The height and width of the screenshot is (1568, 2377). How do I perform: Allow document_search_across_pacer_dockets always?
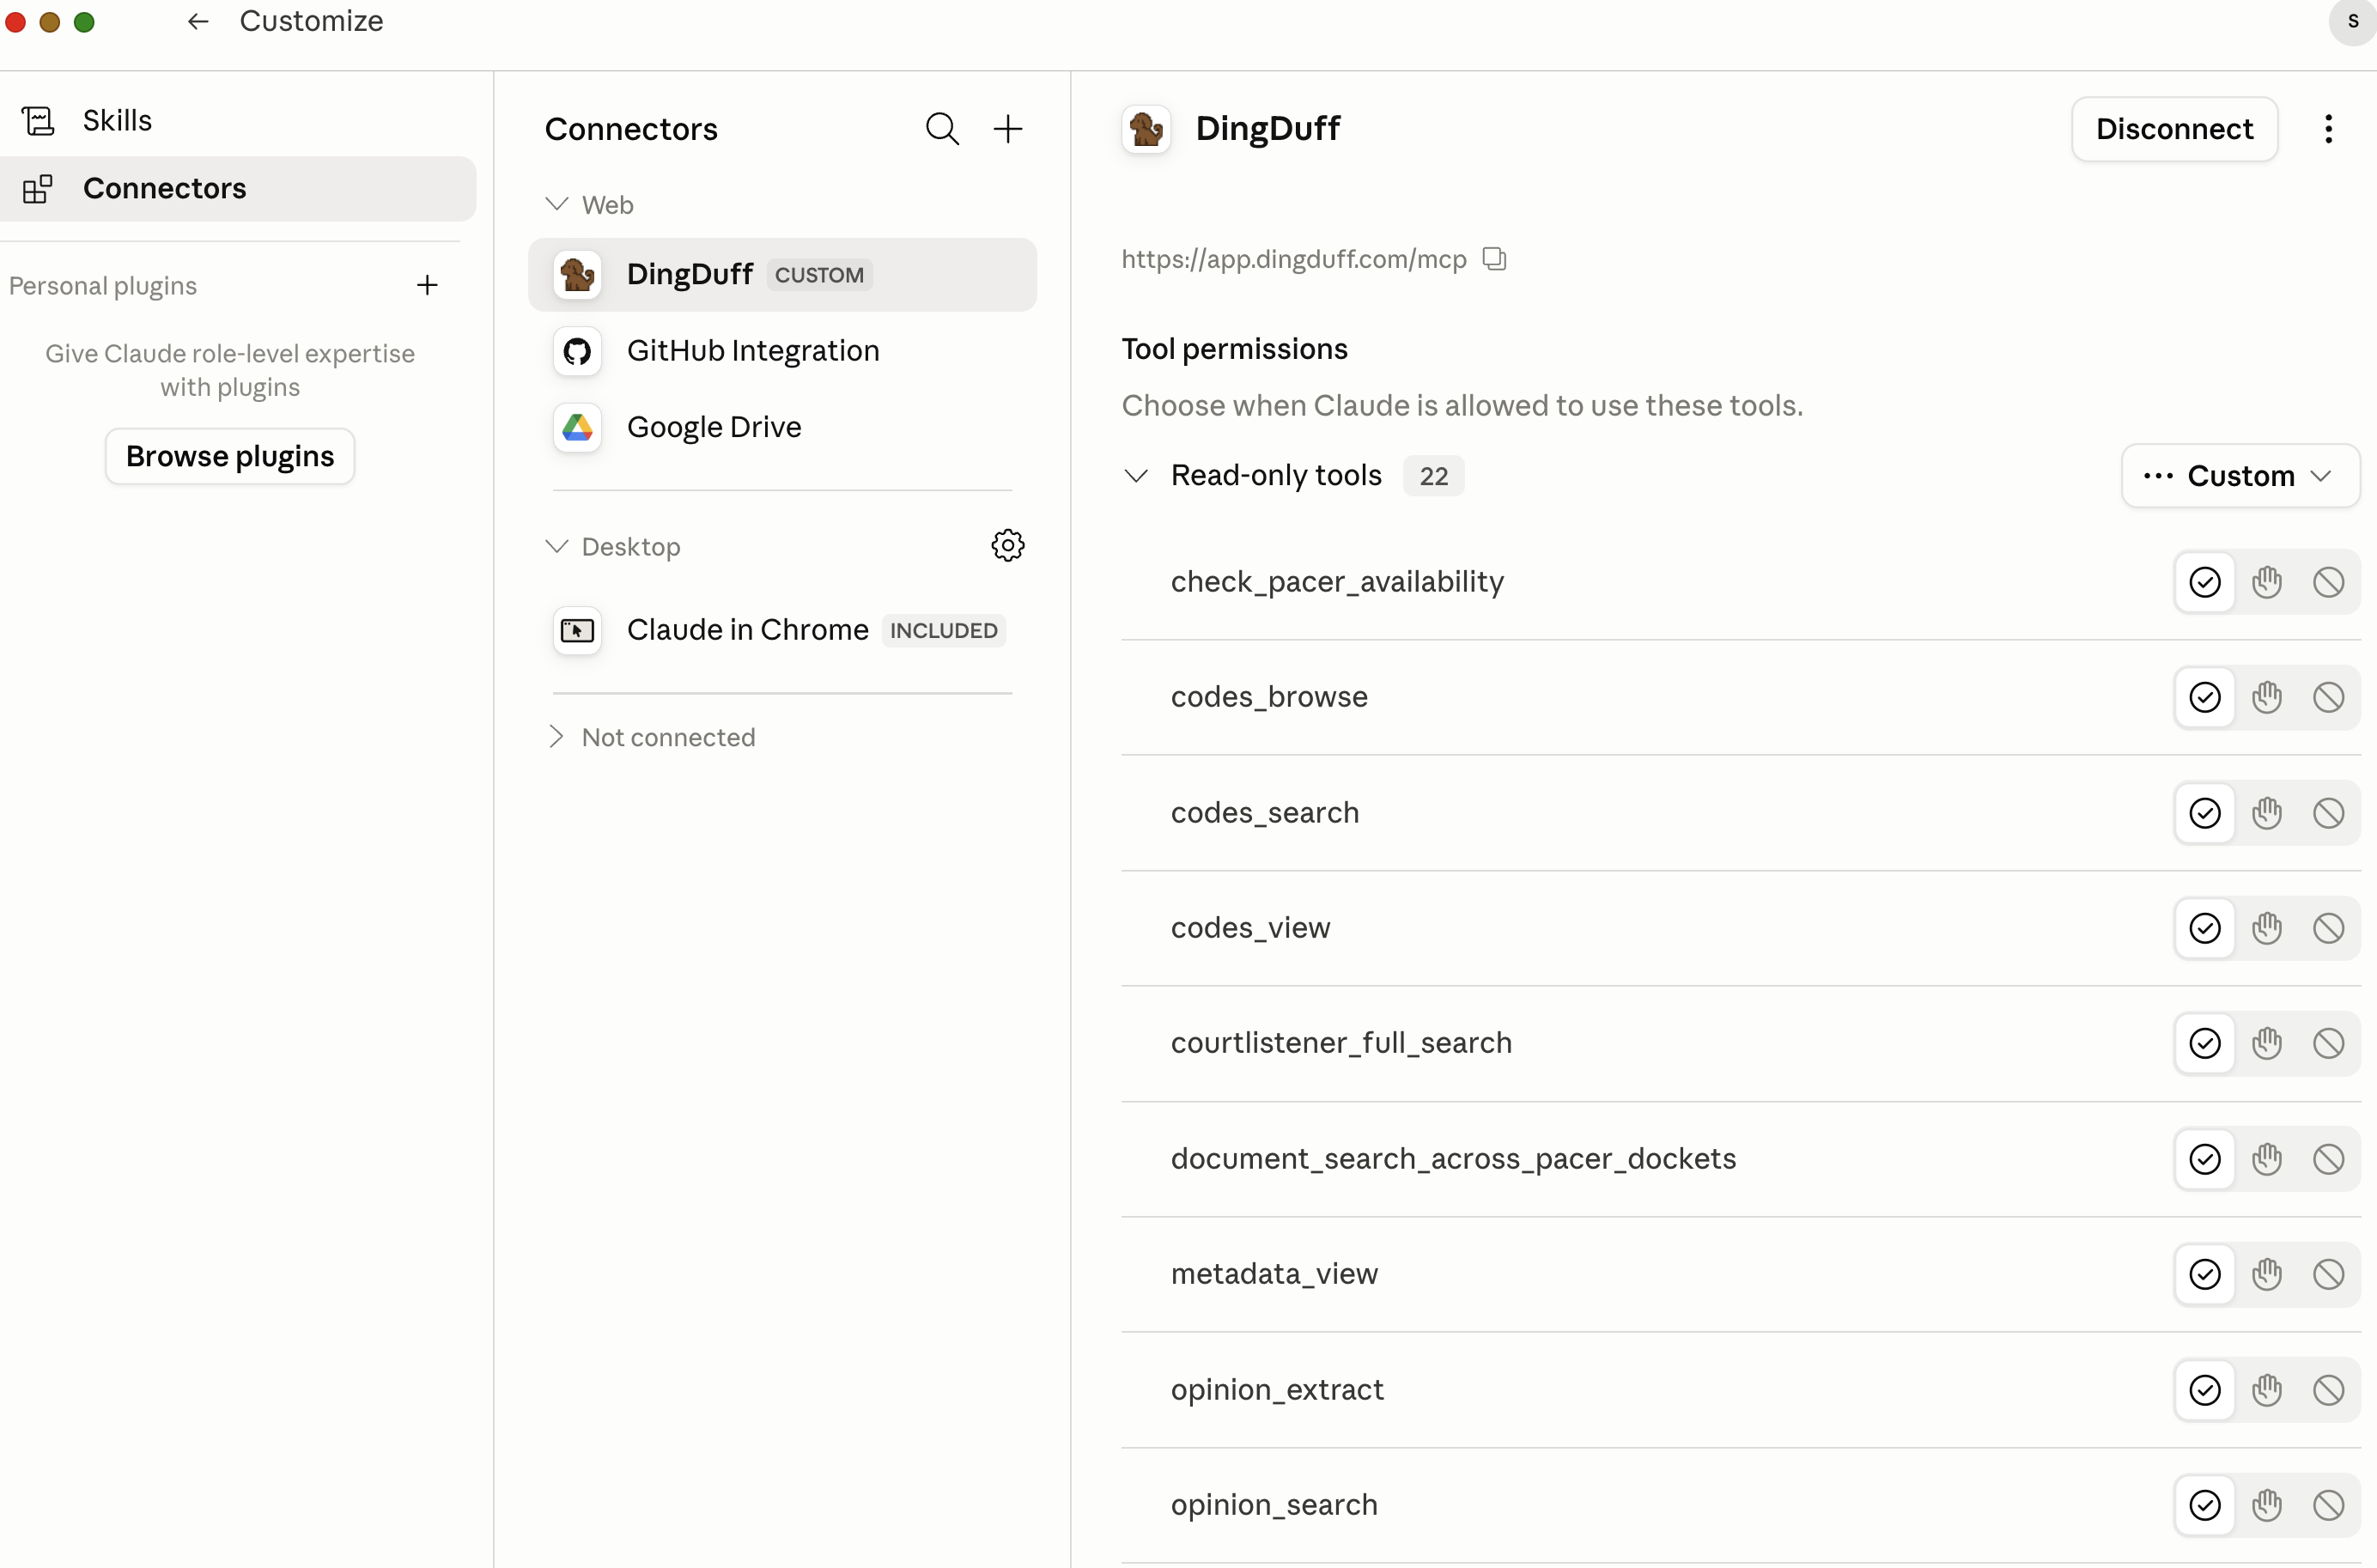pos(2205,1160)
